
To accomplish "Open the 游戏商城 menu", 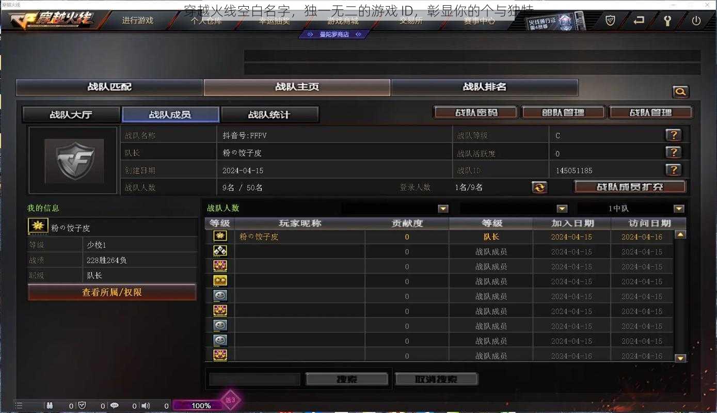I will [343, 21].
